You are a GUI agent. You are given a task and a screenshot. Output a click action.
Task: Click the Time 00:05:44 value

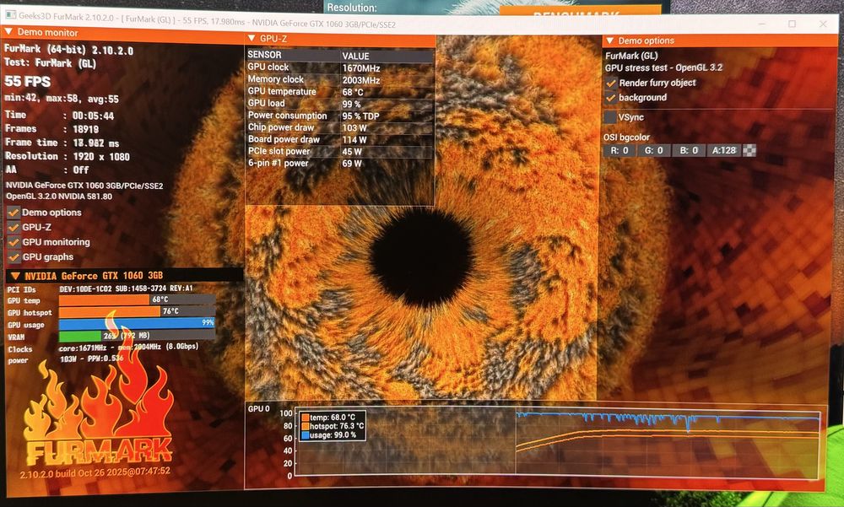coord(93,116)
